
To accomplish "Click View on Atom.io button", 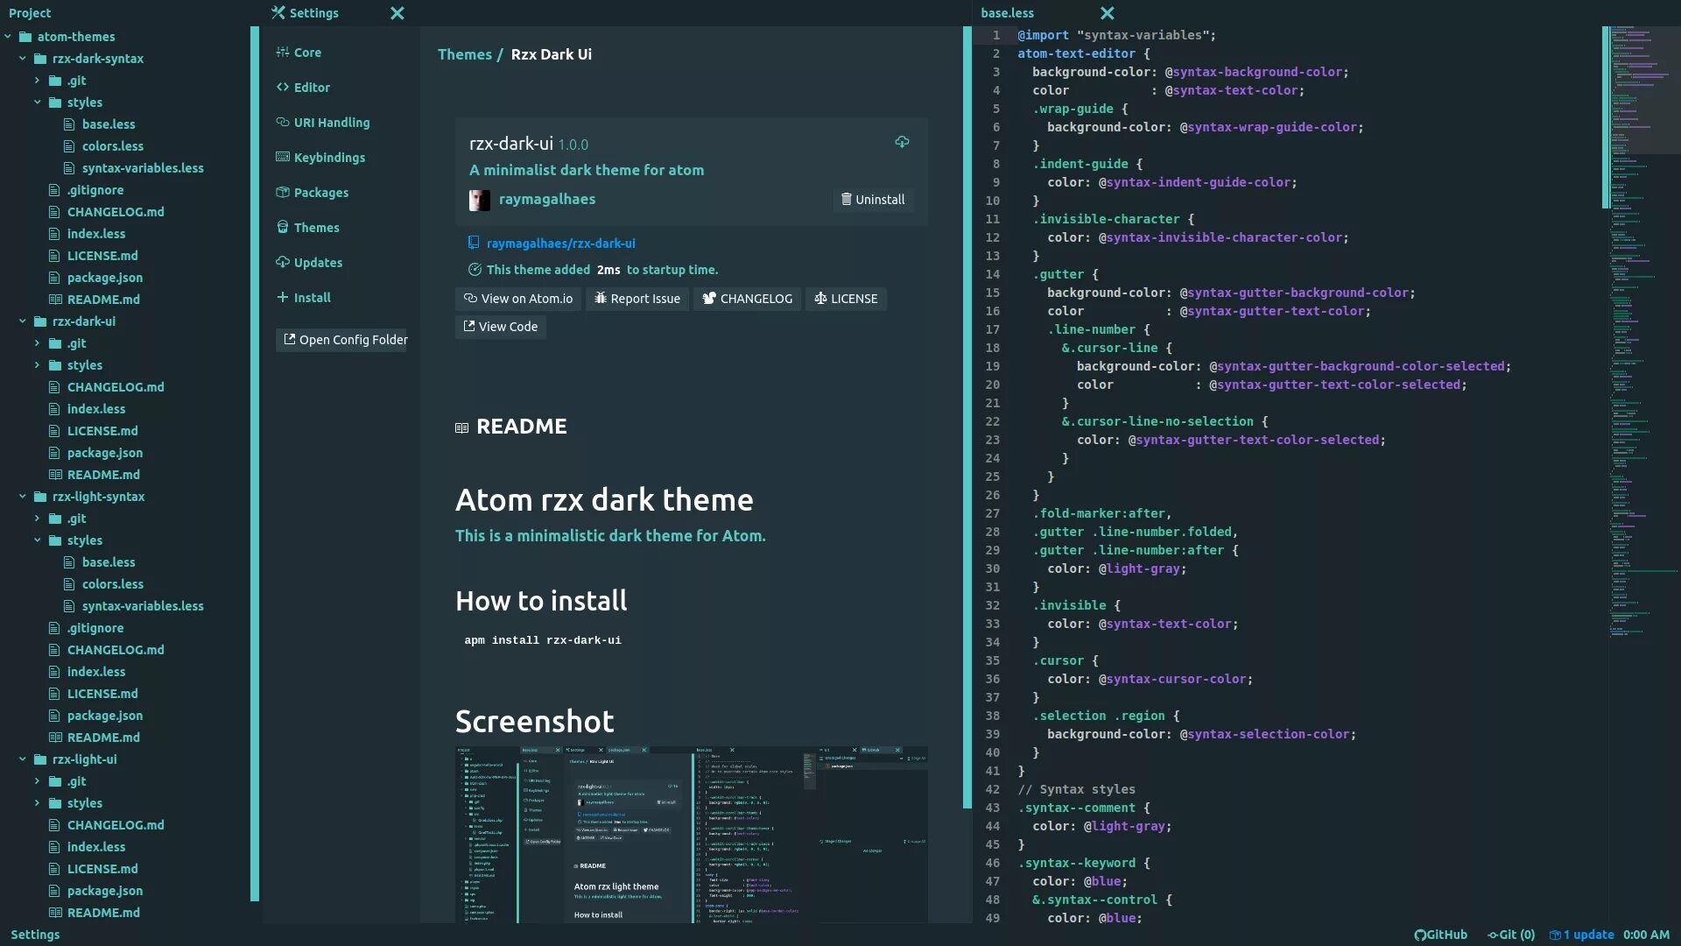I will pos(518,299).
